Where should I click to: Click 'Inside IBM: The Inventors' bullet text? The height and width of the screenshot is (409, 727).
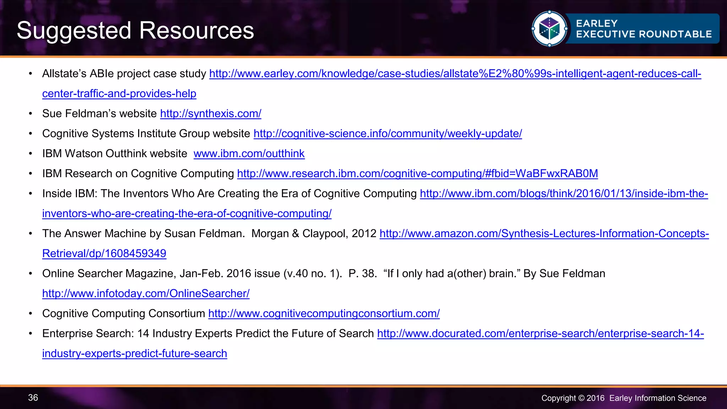[x=229, y=193]
